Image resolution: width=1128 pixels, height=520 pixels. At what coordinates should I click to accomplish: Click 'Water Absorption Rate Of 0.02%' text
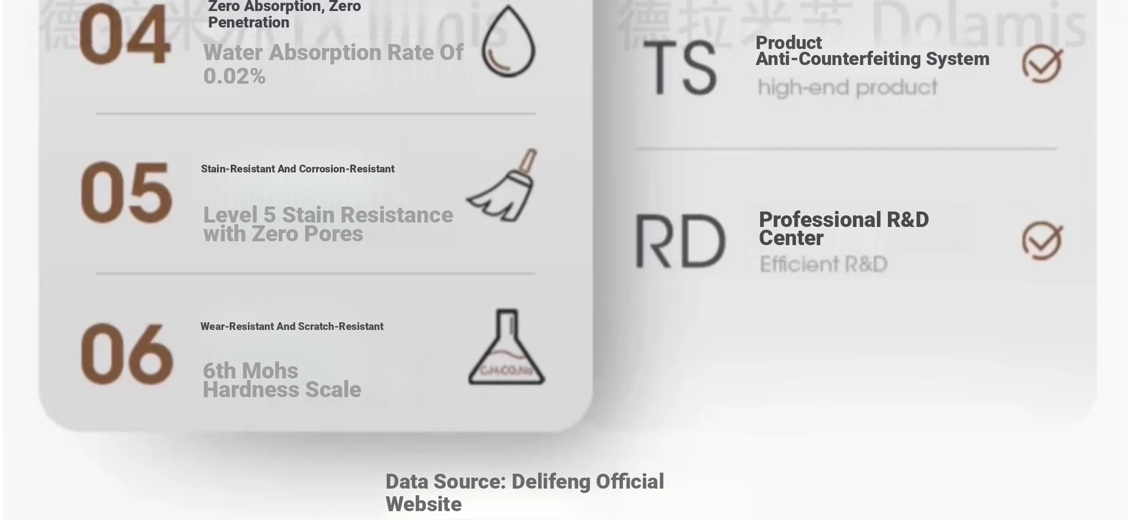[x=333, y=64]
